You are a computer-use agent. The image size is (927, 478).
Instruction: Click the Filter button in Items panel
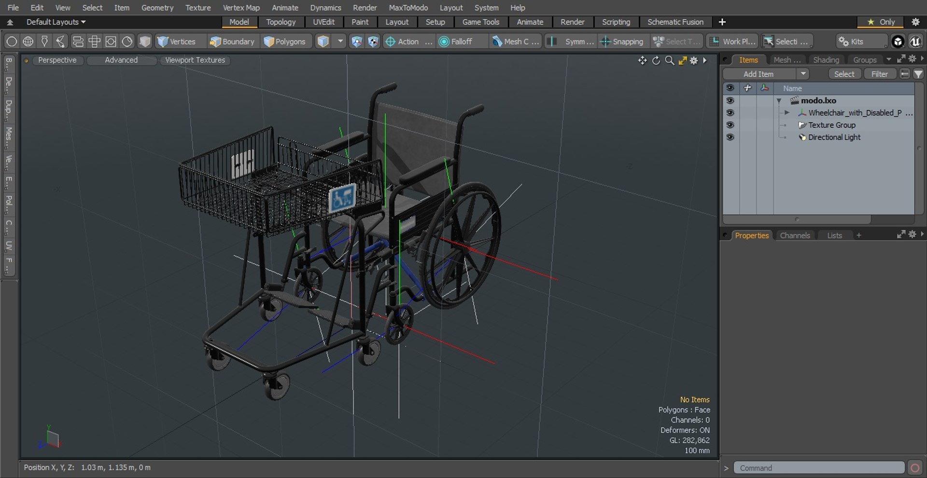click(x=879, y=74)
